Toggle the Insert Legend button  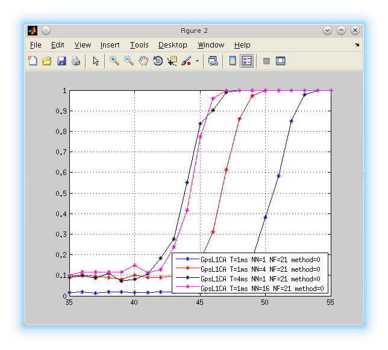[246, 61]
